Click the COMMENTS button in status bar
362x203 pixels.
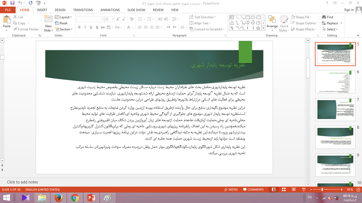(253, 190)
